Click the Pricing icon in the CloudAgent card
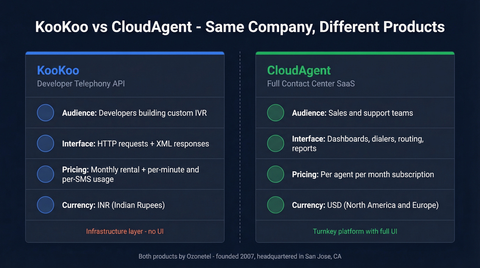The width and height of the screenshot is (480, 268). 275,174
